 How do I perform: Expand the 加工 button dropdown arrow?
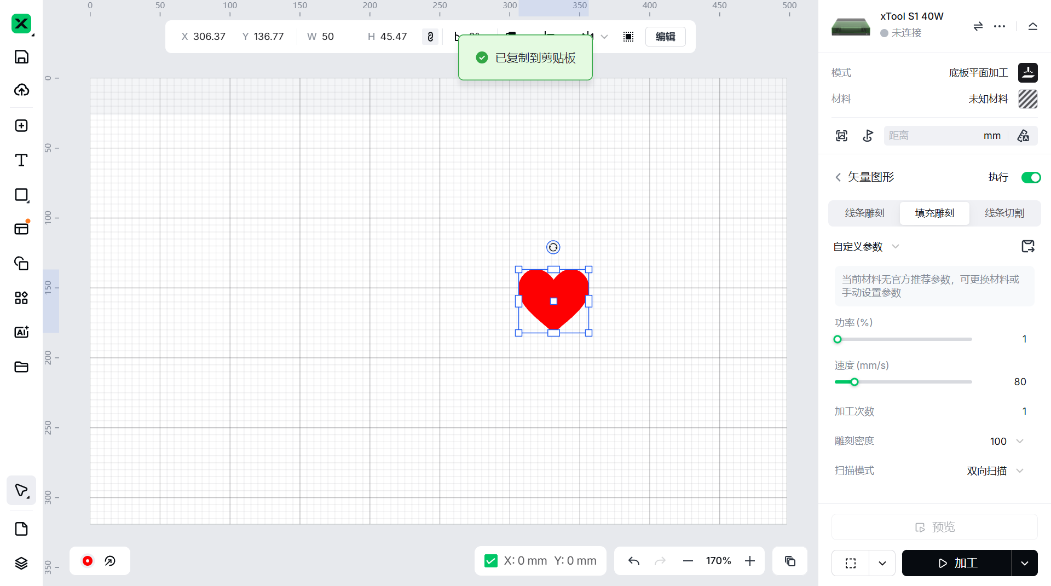pos(1024,563)
